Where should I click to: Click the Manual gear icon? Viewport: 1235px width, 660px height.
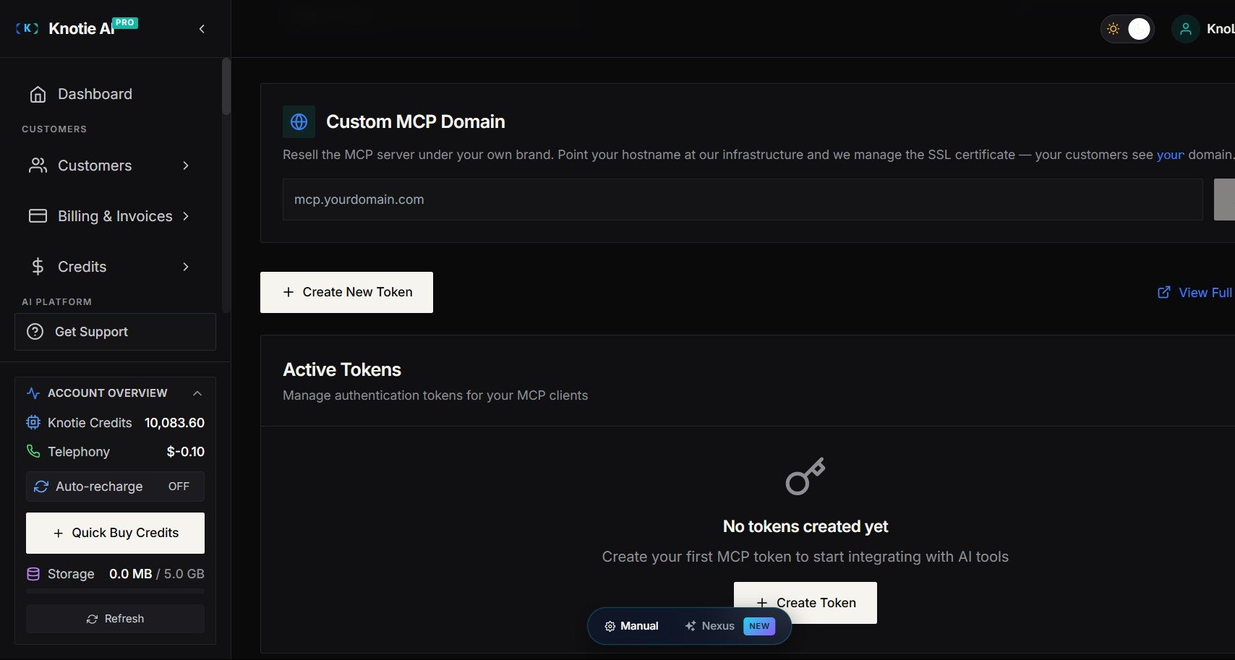point(610,626)
